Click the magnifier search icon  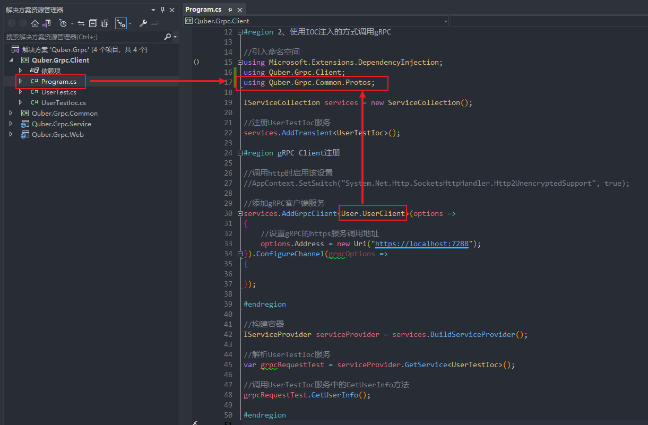(x=168, y=37)
